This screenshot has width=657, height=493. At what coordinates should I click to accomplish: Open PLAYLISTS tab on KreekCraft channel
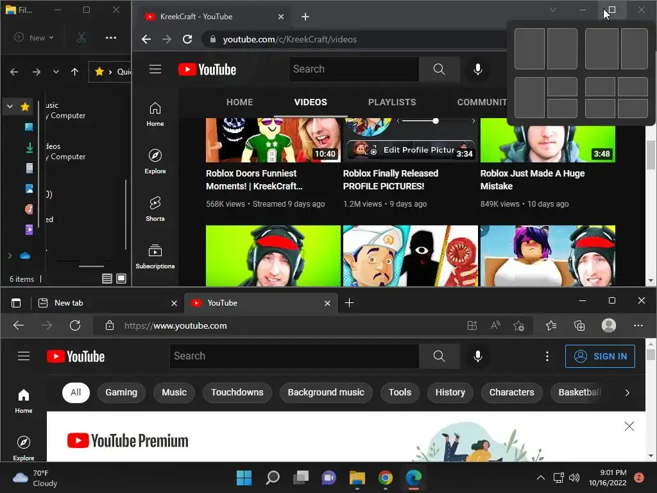pyautogui.click(x=392, y=102)
